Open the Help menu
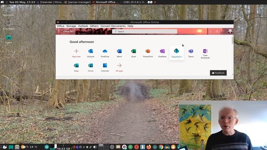 point(131,26)
